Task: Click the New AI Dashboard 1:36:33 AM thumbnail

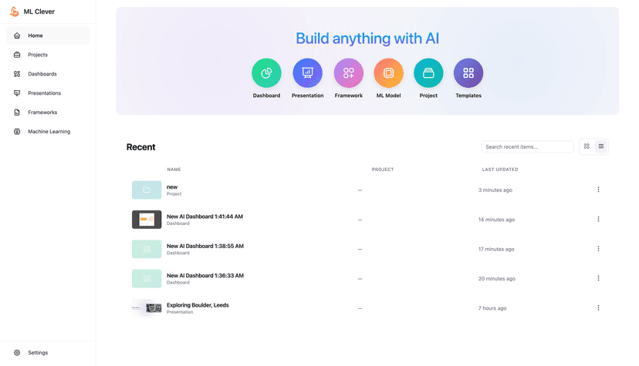Action: coord(147,278)
